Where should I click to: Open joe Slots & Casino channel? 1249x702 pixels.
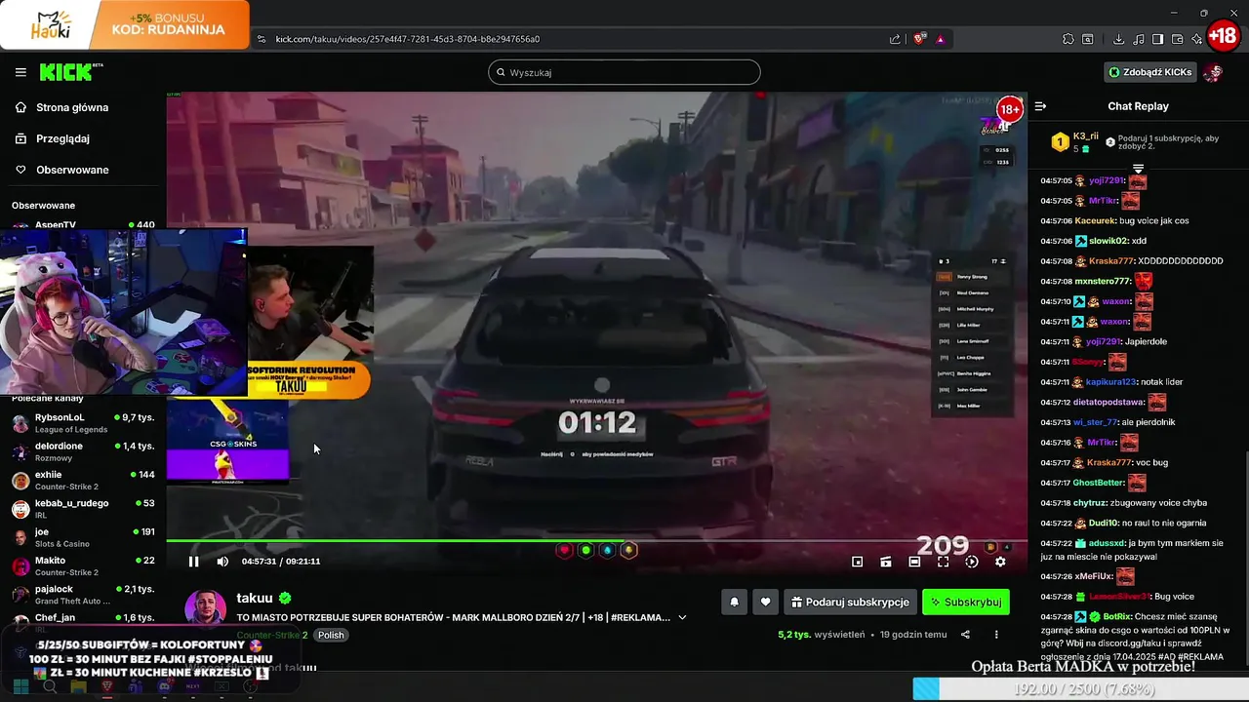[83, 537]
